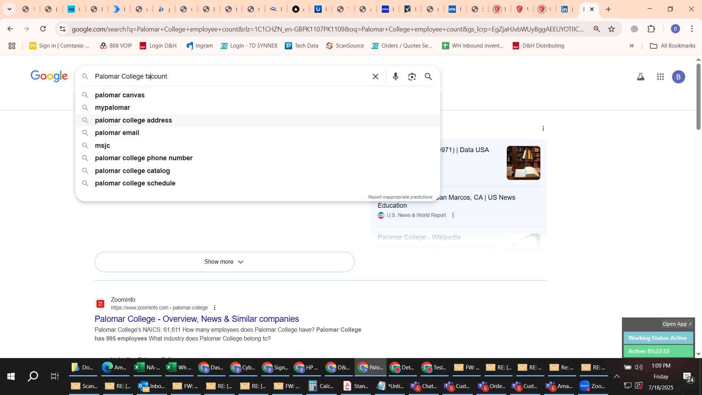The width and height of the screenshot is (702, 395).
Task: Select palomar college catalog suggestion
Action: click(258, 171)
